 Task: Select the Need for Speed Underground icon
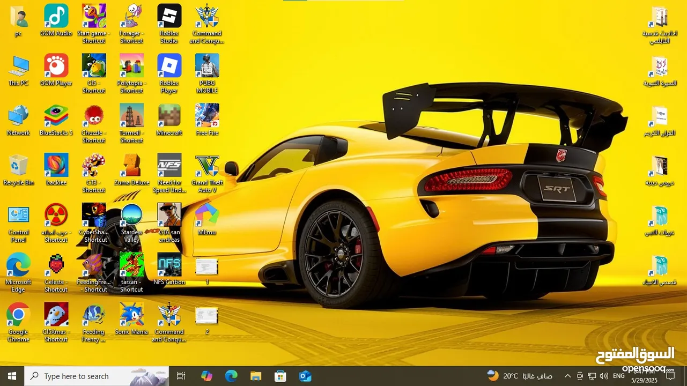click(169, 166)
